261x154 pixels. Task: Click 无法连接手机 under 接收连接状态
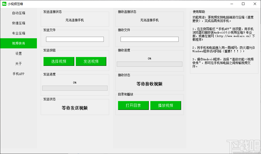[x=149, y=20]
